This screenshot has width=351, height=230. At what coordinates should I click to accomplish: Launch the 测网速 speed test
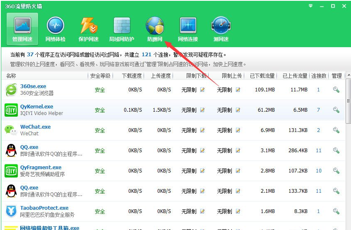pos(221,29)
